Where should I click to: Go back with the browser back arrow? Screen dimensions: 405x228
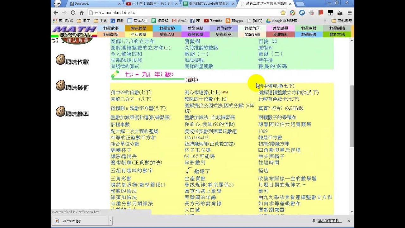(x=56, y=13)
